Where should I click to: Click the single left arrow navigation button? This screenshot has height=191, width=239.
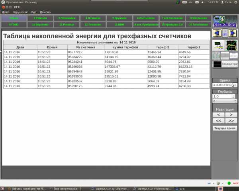[x=218, y=115]
